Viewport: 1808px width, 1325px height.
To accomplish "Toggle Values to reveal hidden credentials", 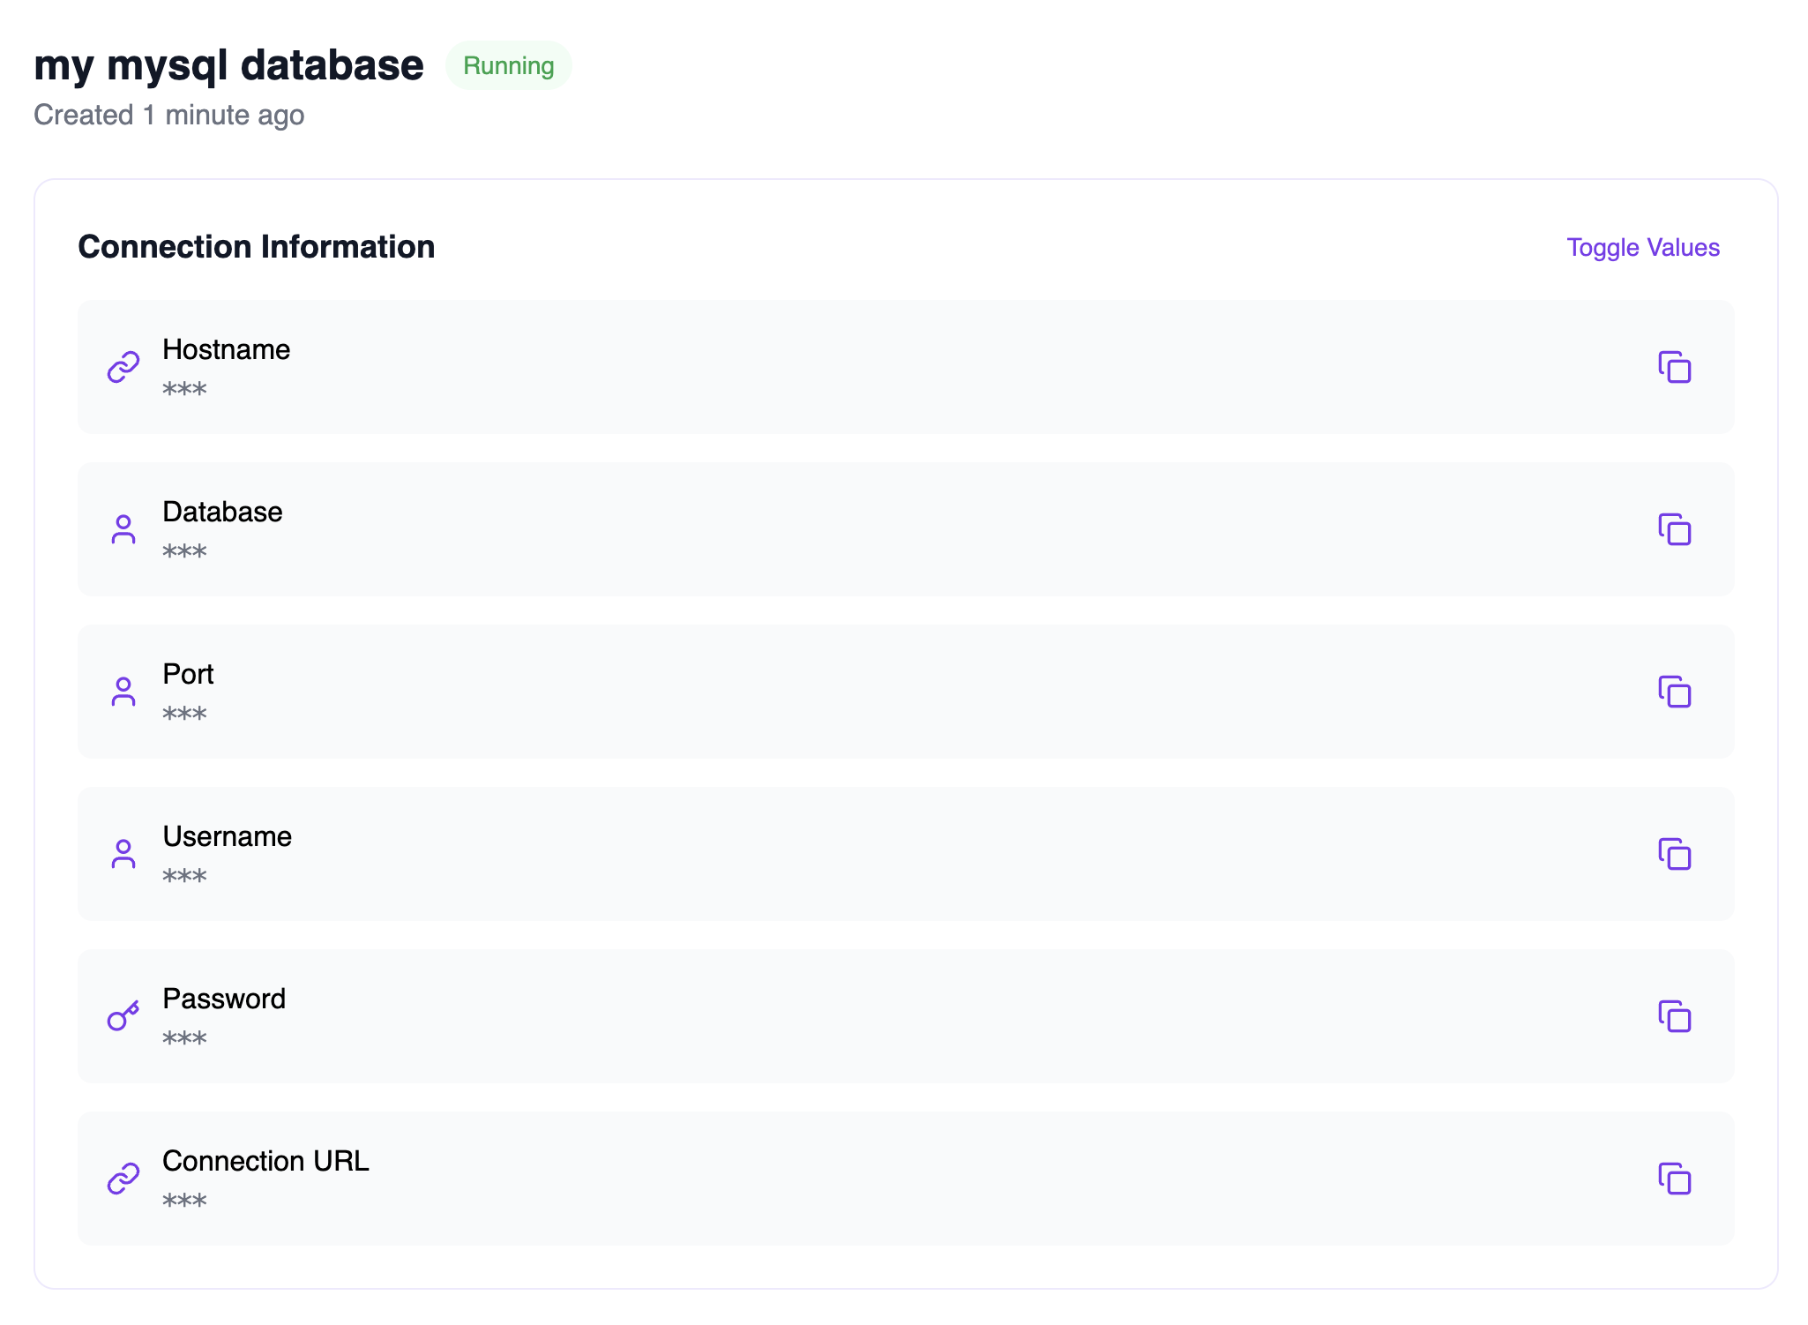I will coord(1642,247).
